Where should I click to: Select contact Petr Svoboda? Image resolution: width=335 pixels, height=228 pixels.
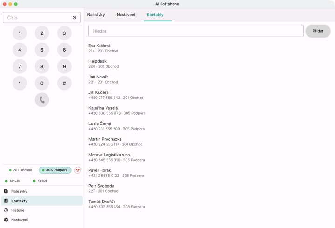209,189
